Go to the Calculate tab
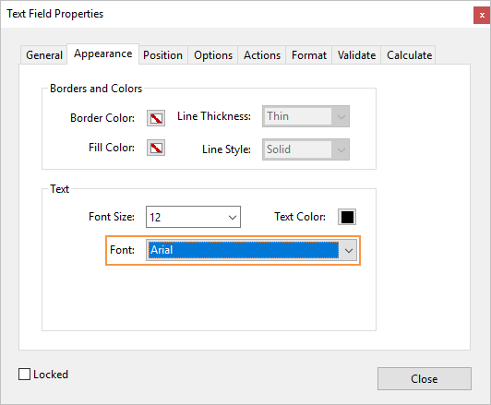Image resolution: width=491 pixels, height=405 pixels. (409, 55)
